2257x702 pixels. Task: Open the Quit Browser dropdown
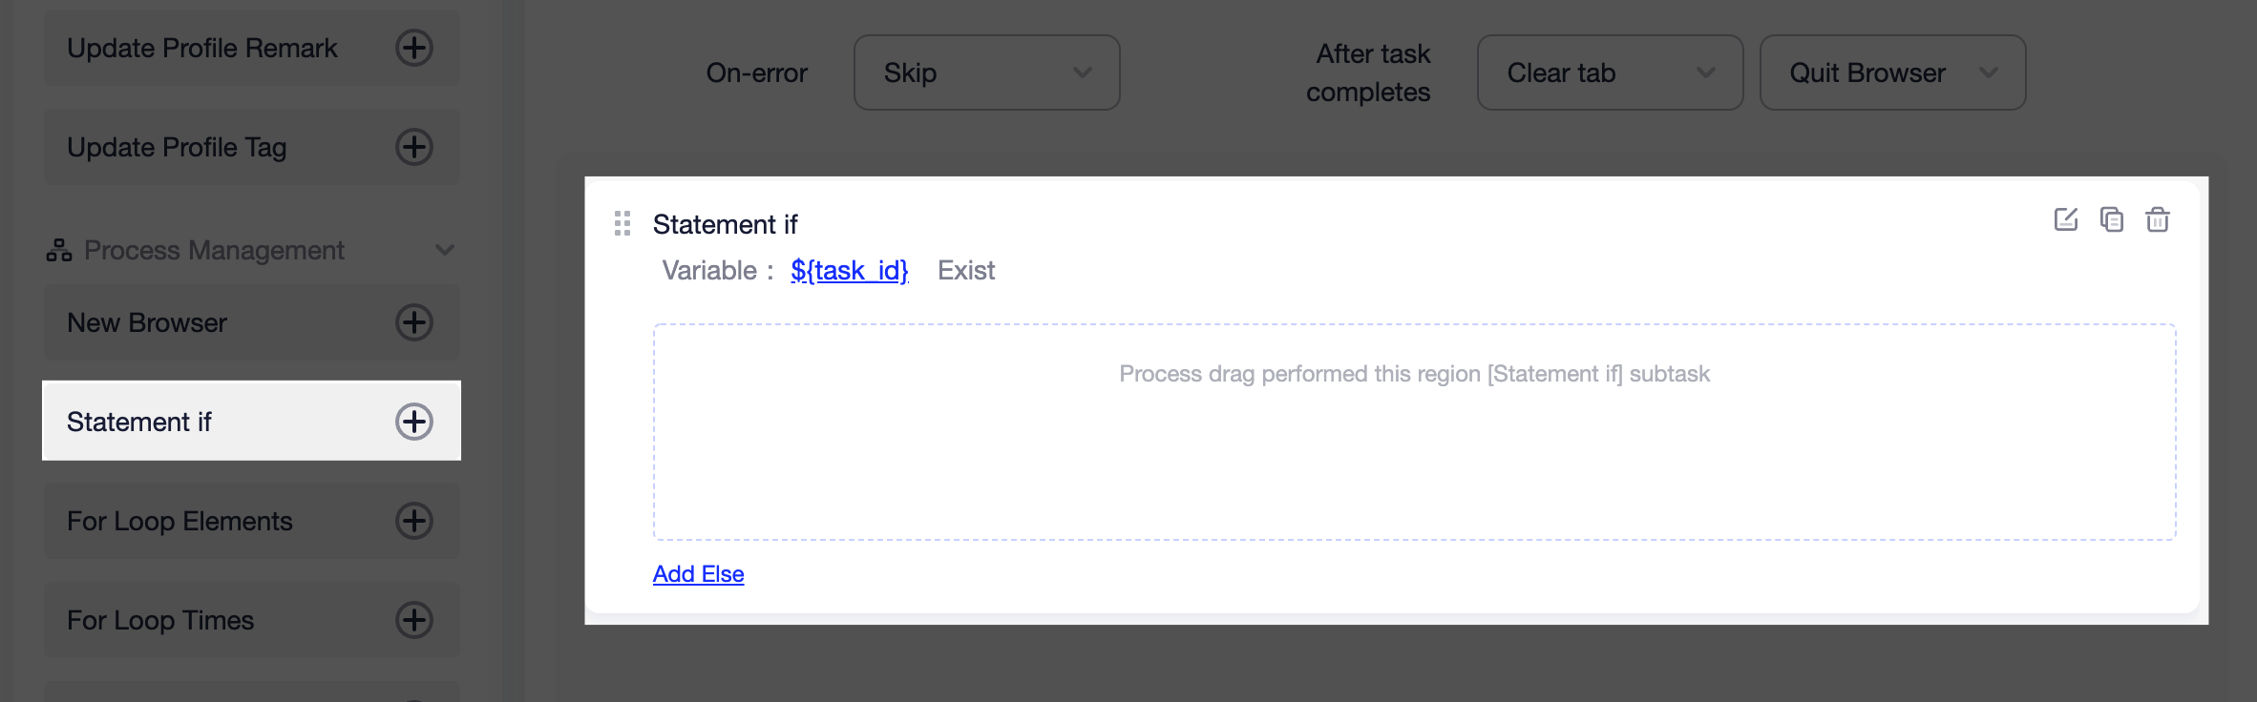click(x=1892, y=72)
